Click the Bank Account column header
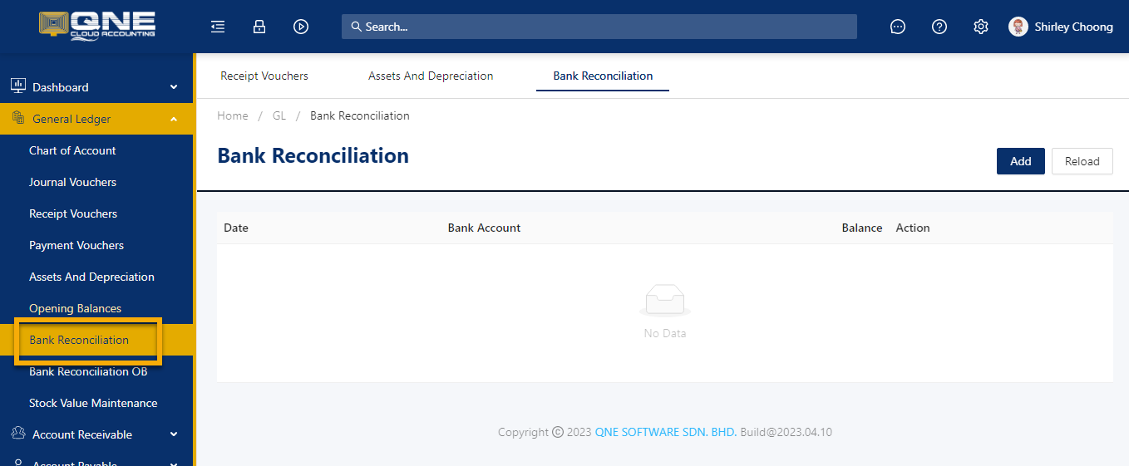This screenshot has width=1129, height=466. tap(484, 228)
